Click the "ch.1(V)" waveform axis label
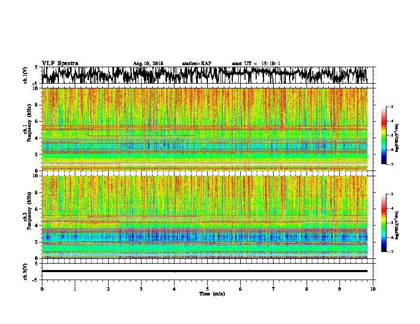 pos(25,75)
